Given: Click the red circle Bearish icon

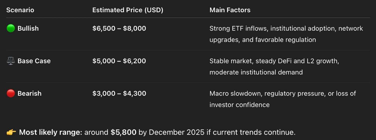Looking at the screenshot, I should point(11,93).
